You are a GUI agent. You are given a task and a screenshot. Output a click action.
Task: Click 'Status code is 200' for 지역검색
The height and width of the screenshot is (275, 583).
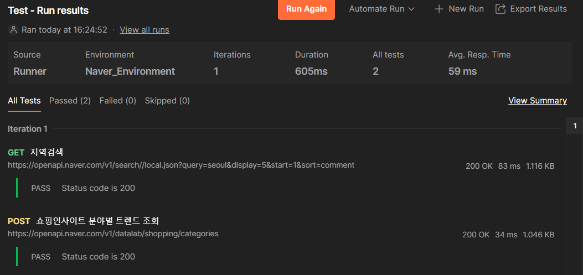tap(98, 188)
